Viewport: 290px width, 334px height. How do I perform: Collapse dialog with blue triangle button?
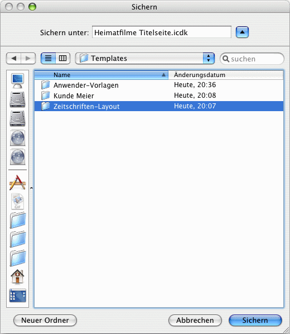click(x=242, y=32)
